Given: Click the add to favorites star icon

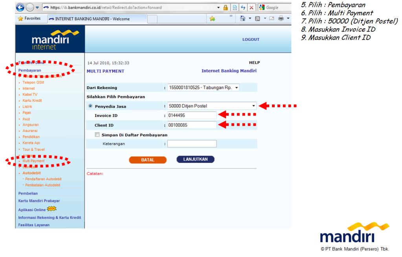Looking at the screenshot, I should coord(212,18).
